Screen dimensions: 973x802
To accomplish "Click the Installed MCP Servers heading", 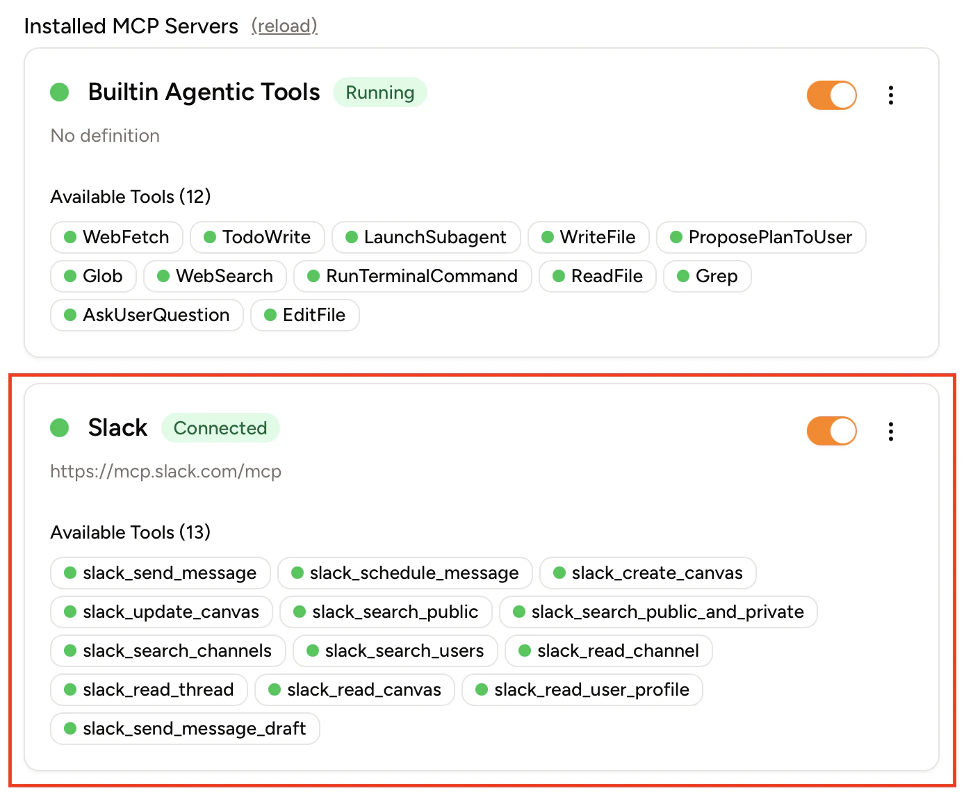I will (x=131, y=26).
